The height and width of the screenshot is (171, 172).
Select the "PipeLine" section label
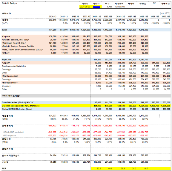tap(6, 60)
